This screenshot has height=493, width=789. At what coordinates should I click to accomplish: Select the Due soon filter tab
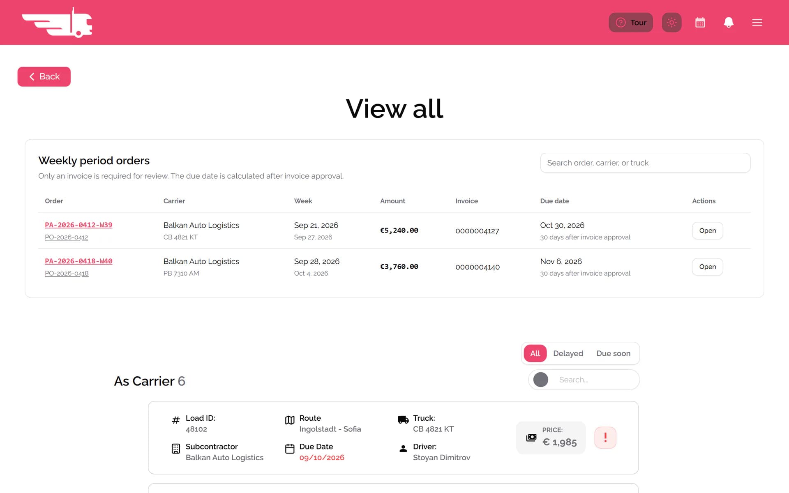613,353
